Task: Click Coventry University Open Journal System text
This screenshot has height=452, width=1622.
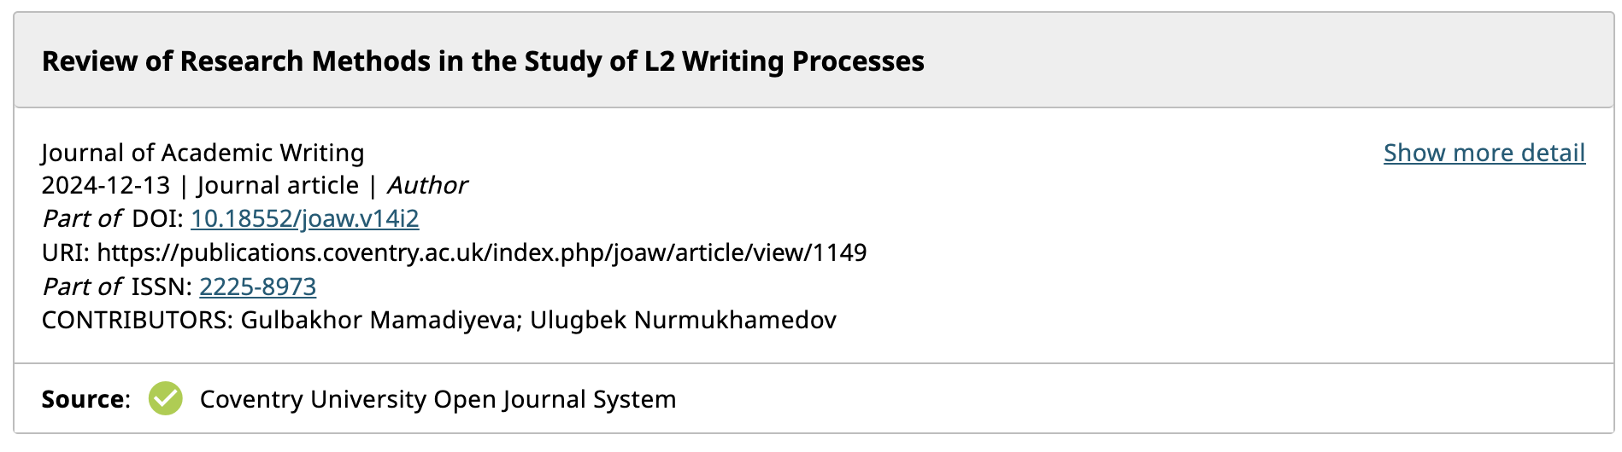Action: click(438, 399)
